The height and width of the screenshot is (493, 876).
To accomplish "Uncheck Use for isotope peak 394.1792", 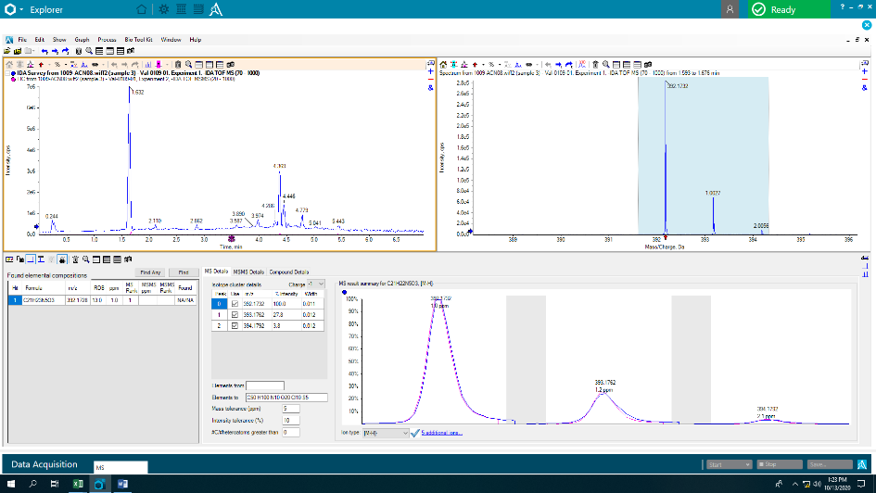I will [235, 325].
